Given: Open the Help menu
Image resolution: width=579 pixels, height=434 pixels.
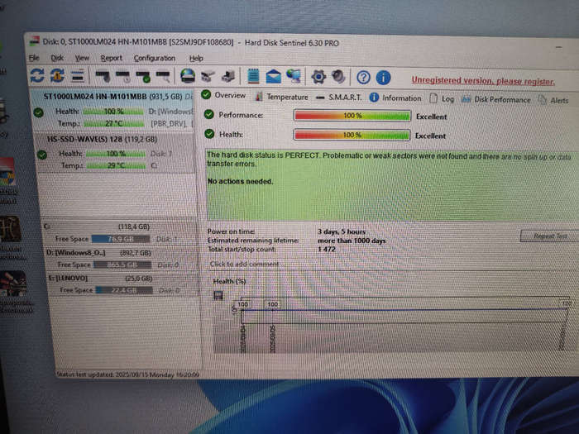Looking at the screenshot, I should tap(196, 59).
